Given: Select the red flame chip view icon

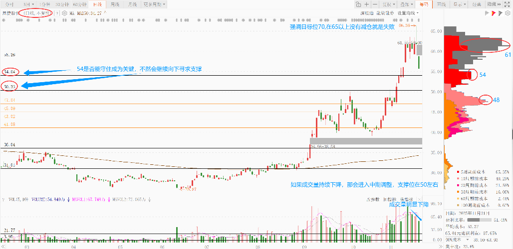Looking at the screenshot, I should pos(494,13).
